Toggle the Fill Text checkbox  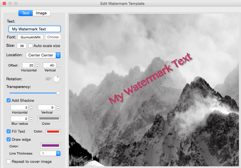(x=9, y=131)
